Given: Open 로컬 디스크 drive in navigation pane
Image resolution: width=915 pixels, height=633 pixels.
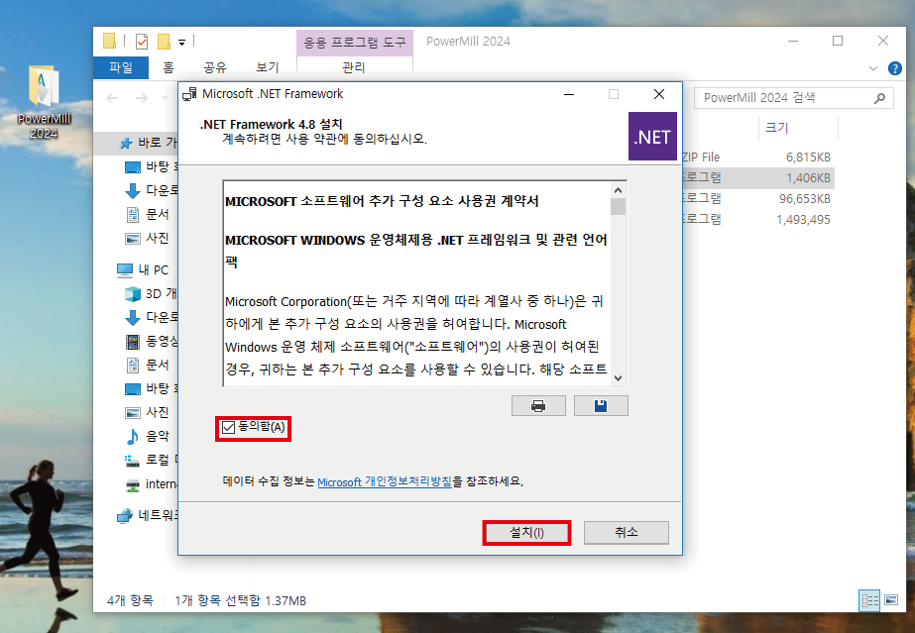Looking at the screenshot, I should point(152,460).
